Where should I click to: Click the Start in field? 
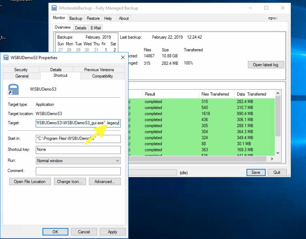click(x=78, y=139)
